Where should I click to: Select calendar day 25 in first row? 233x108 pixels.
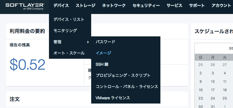coord(201,65)
